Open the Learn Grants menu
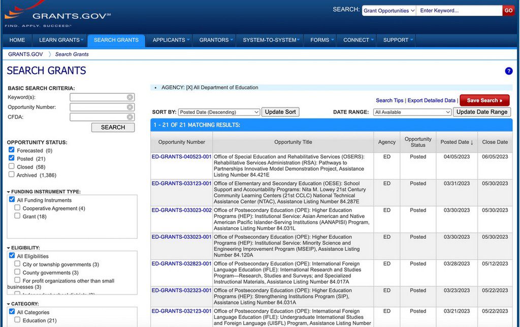This screenshot has height=327, width=520. pos(60,40)
